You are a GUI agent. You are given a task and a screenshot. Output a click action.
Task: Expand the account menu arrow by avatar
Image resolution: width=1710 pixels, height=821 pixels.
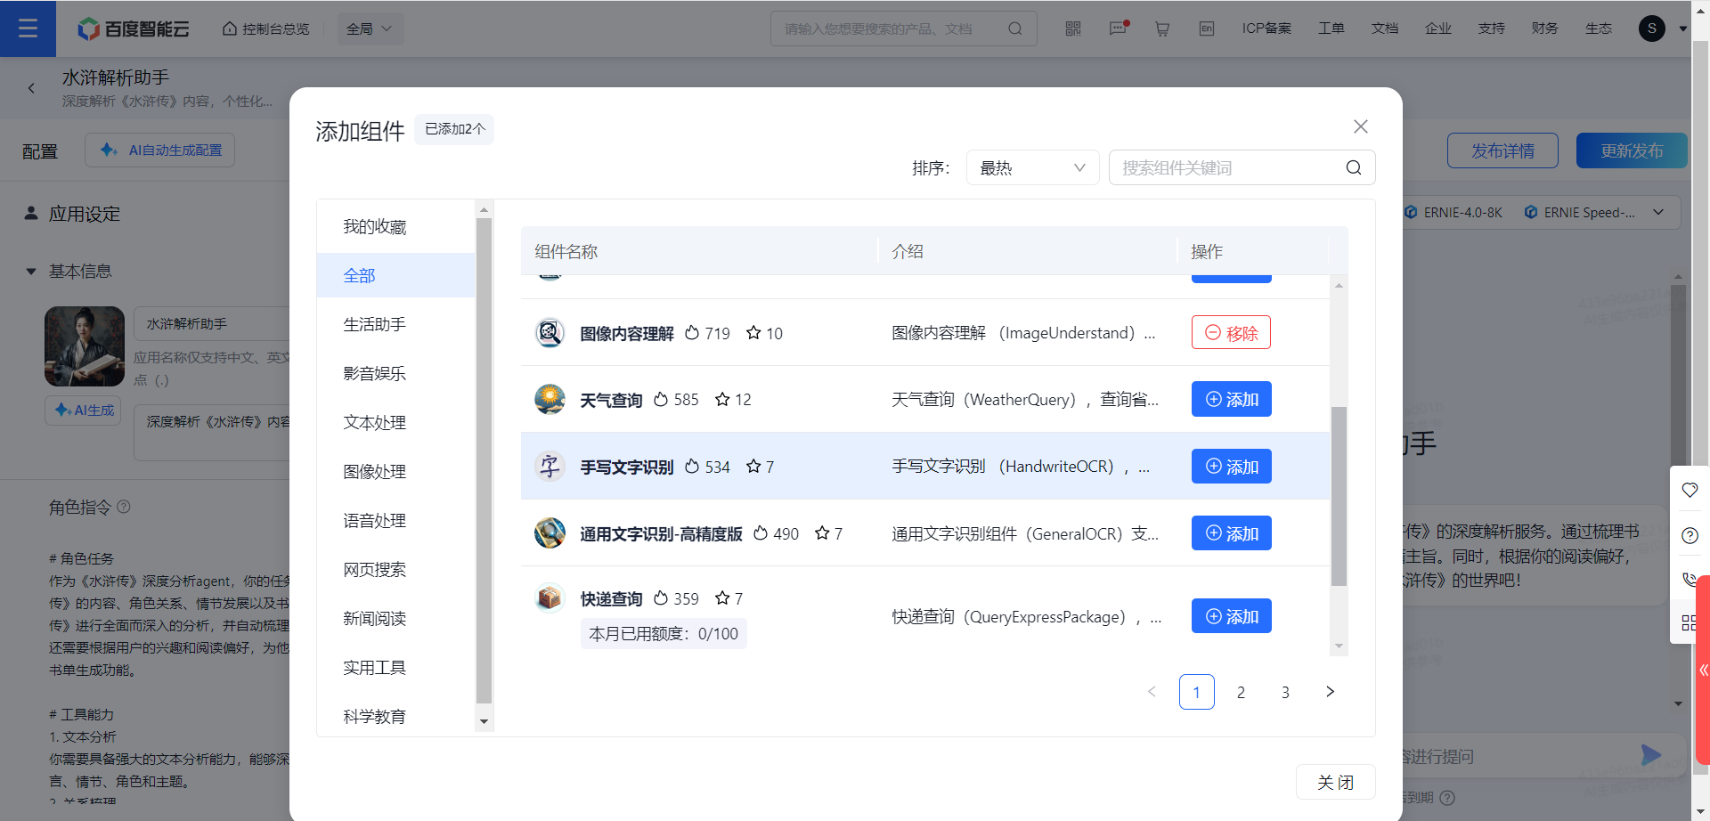pos(1683,28)
